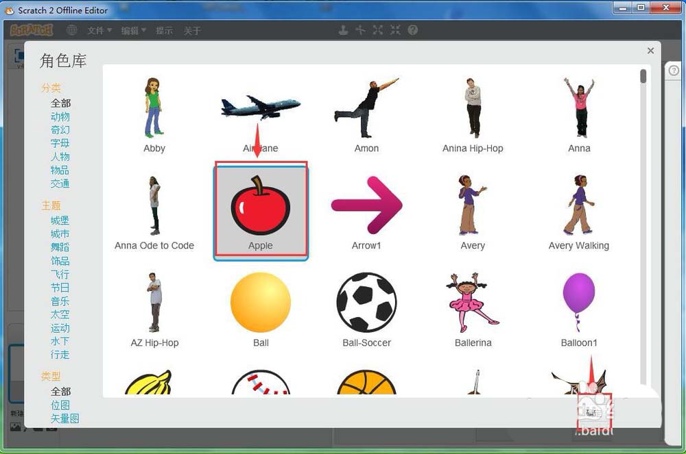Show the 舞蹈 theme sprites
The image size is (686, 454).
[60, 247]
